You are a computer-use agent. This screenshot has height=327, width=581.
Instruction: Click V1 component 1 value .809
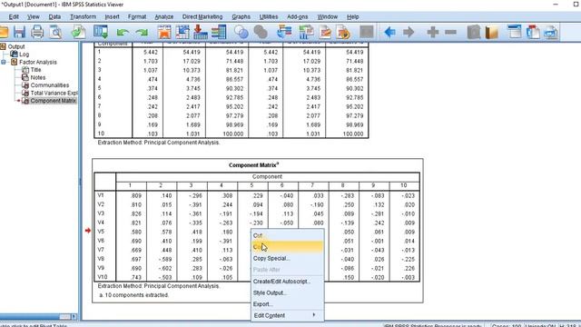pyautogui.click(x=135, y=195)
